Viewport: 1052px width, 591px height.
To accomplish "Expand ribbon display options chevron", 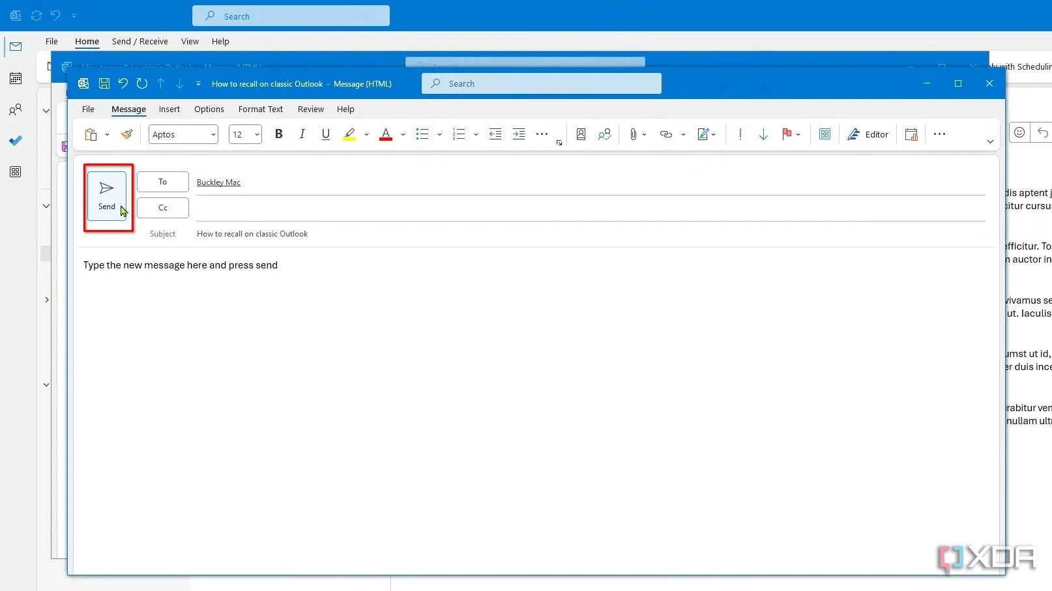I will (990, 141).
